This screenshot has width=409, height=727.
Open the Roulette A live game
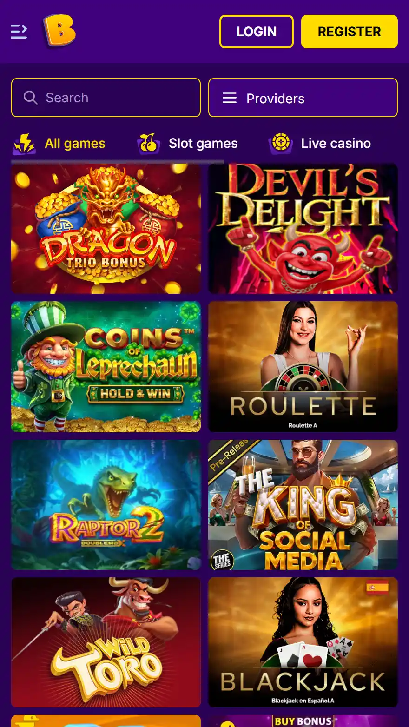tap(303, 367)
